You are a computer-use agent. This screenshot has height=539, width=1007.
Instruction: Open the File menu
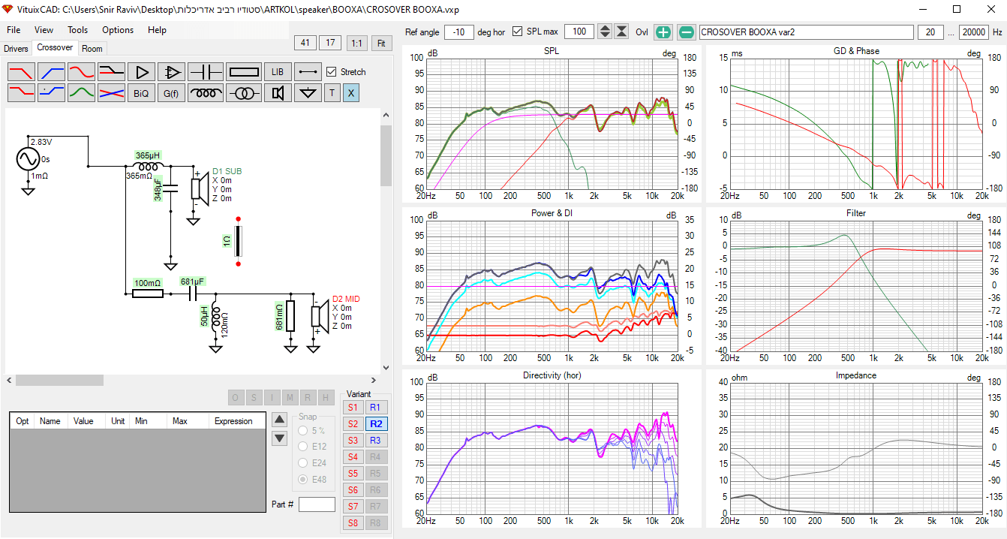pyautogui.click(x=14, y=30)
